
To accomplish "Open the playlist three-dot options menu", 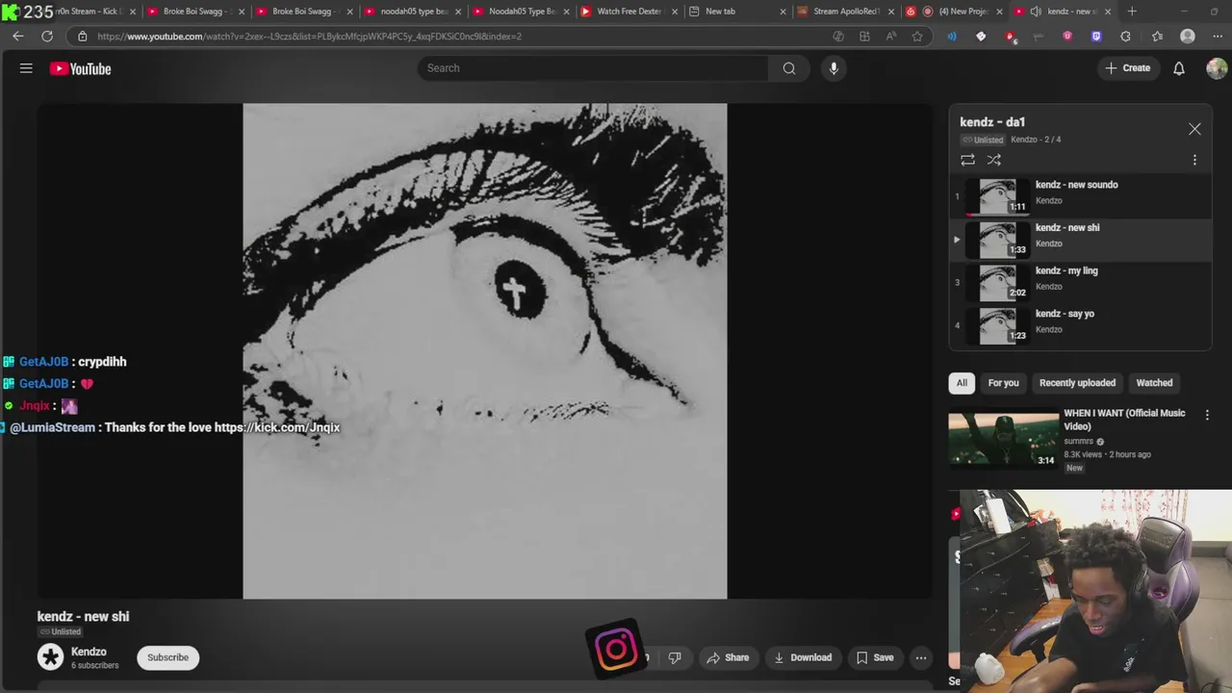I will 1194,160.
